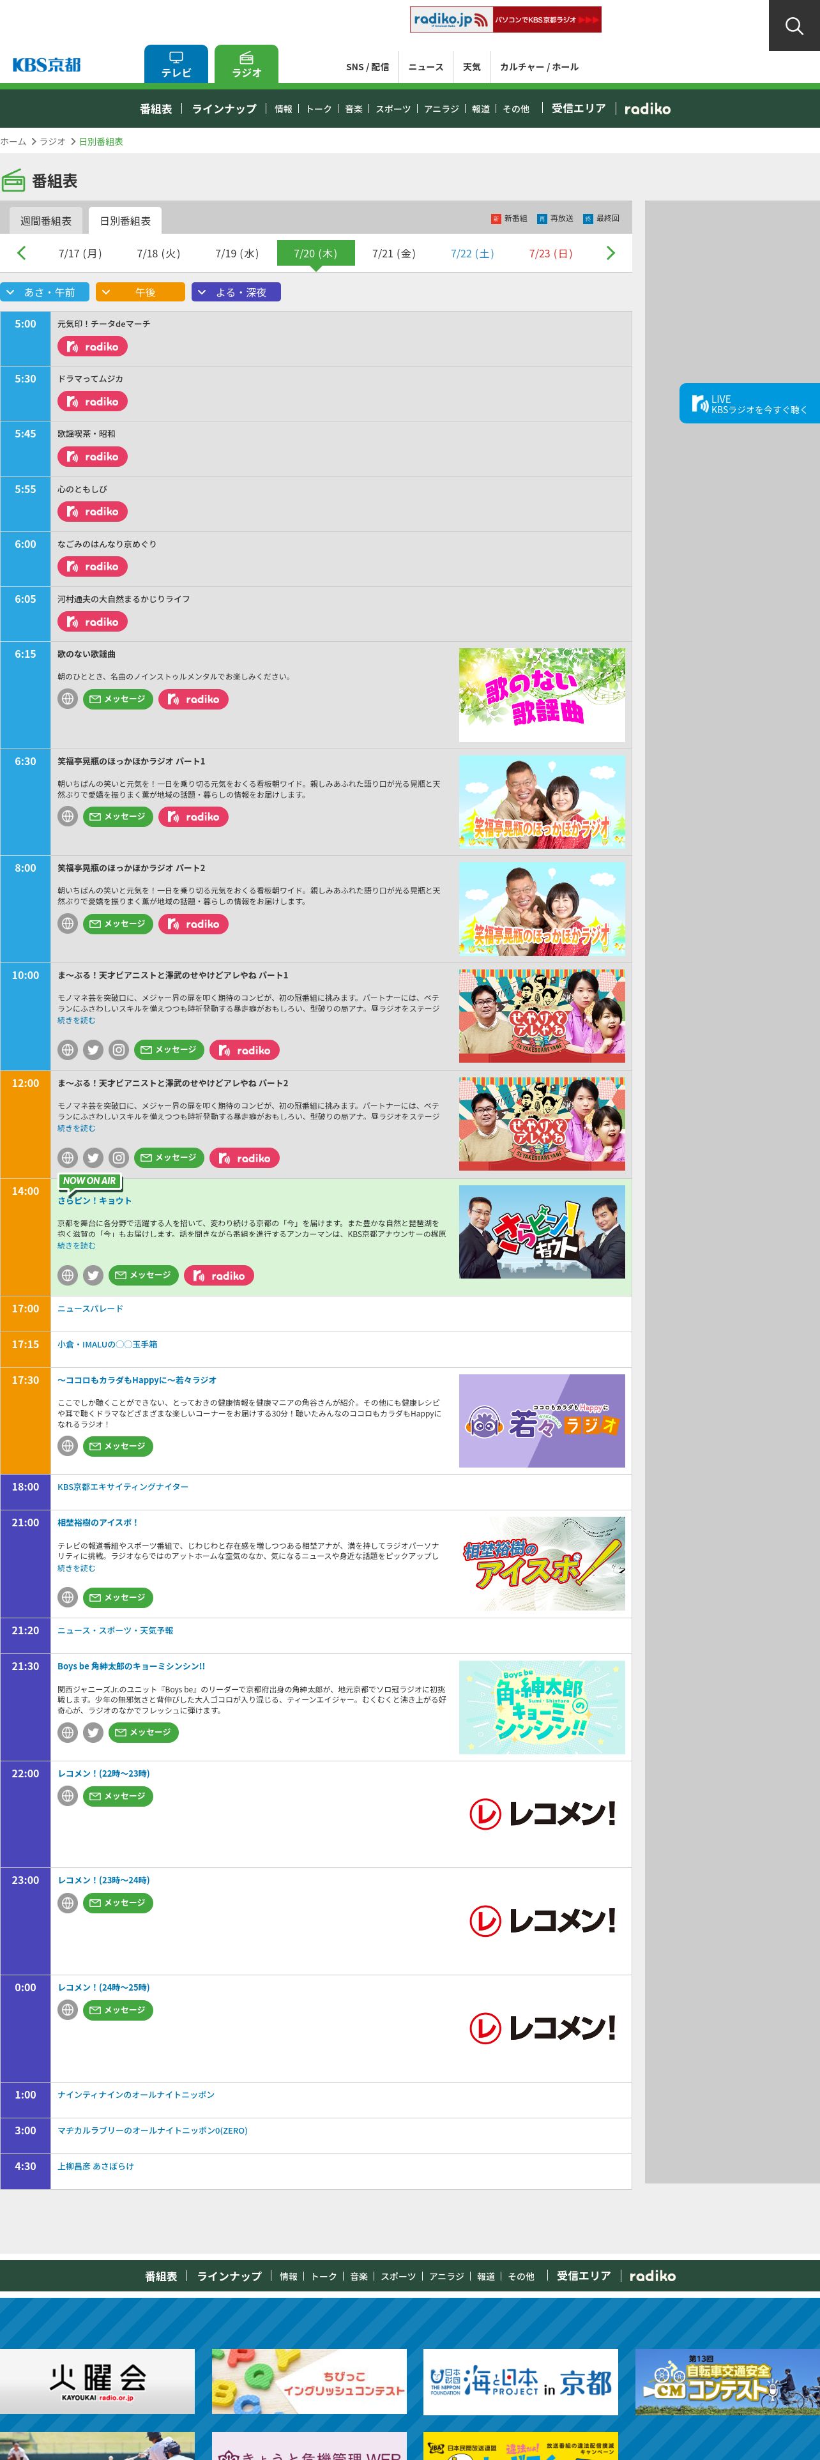
Task: Open Twitter icon for 角紳太郎のキョーミシンシン
Action: click(93, 1733)
